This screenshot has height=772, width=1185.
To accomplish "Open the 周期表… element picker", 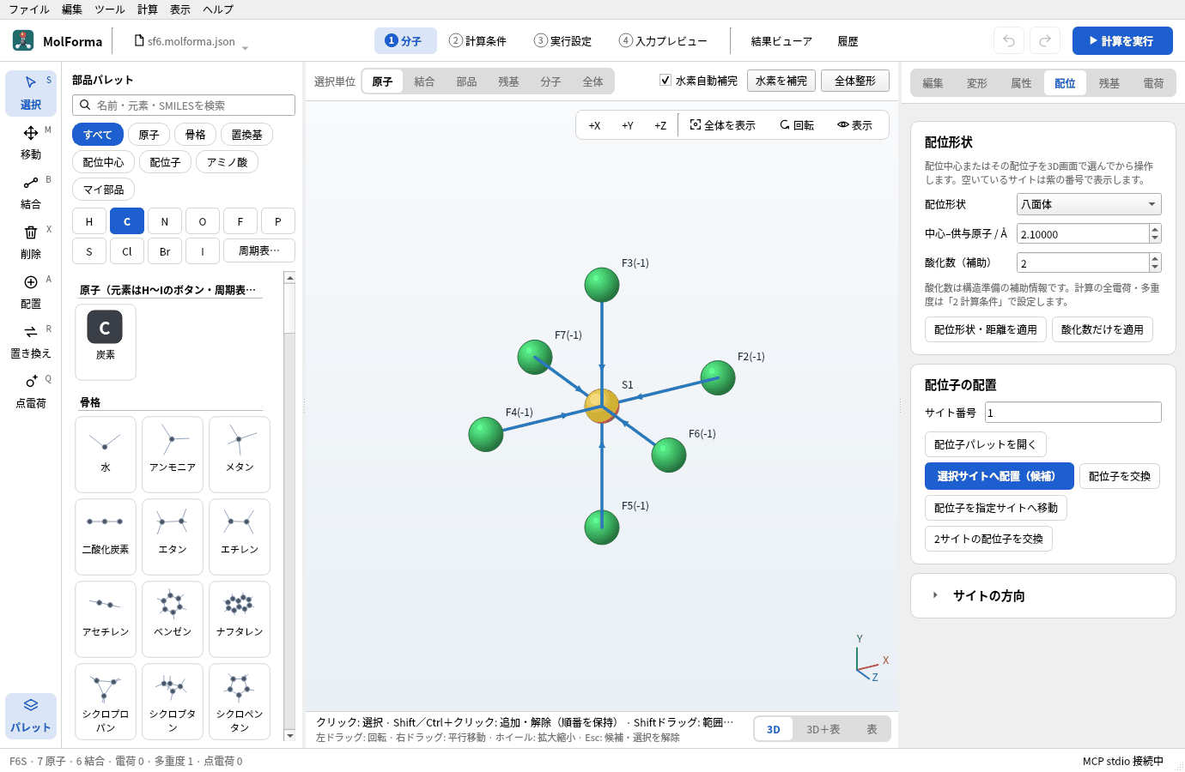I will pyautogui.click(x=259, y=250).
